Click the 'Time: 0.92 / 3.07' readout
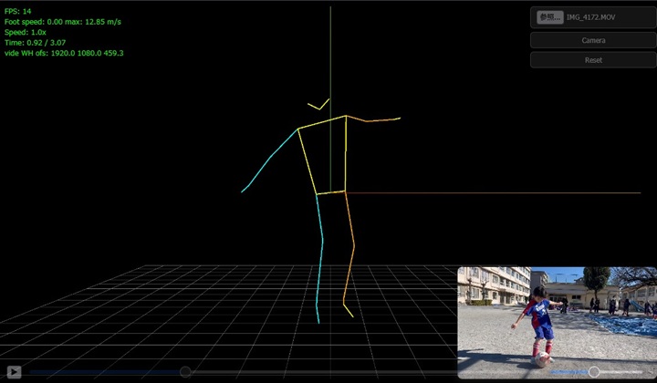The image size is (657, 383). (x=36, y=43)
